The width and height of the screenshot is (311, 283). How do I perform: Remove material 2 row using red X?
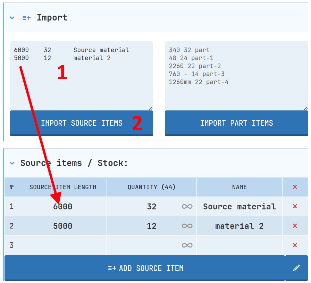click(x=295, y=226)
